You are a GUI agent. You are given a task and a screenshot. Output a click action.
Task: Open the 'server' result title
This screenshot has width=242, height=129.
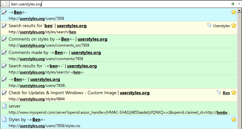tap(14, 106)
